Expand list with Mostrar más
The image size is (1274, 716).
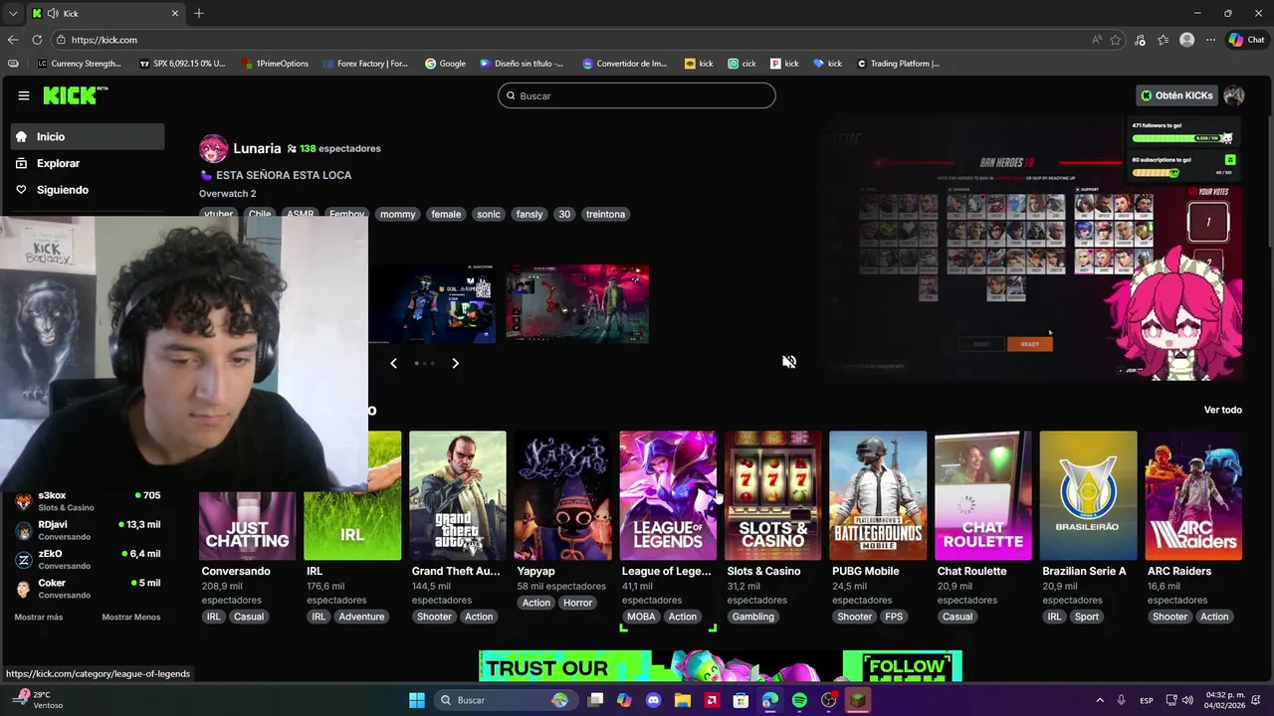pos(39,618)
